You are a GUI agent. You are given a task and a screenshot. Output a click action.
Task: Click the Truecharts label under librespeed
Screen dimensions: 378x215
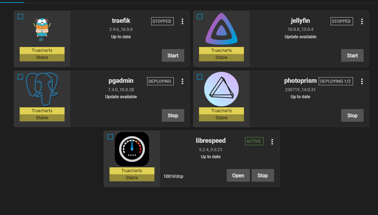[132, 171]
